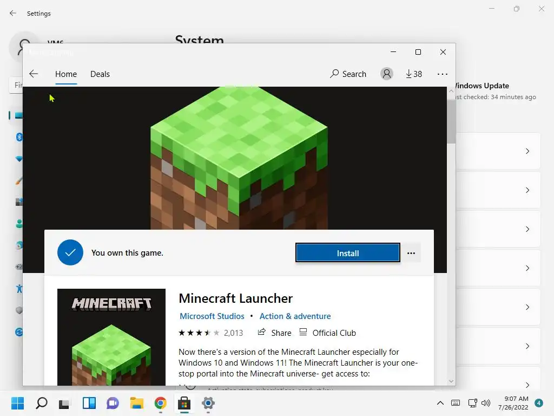Show hidden system tray icons
This screenshot has height=416, width=554.
pyautogui.click(x=440, y=403)
